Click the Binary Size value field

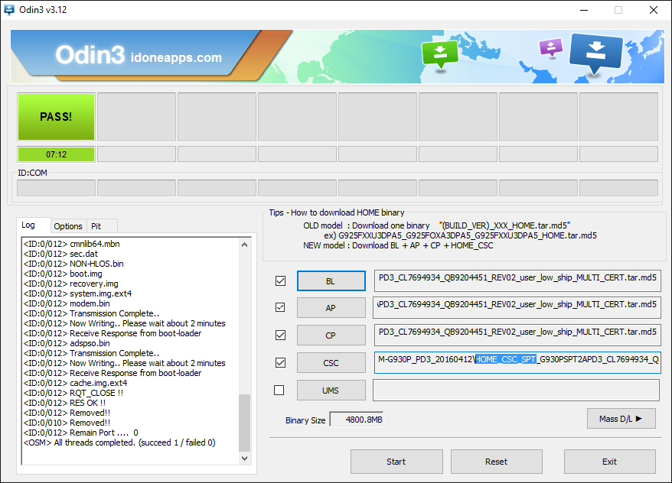pos(357,420)
